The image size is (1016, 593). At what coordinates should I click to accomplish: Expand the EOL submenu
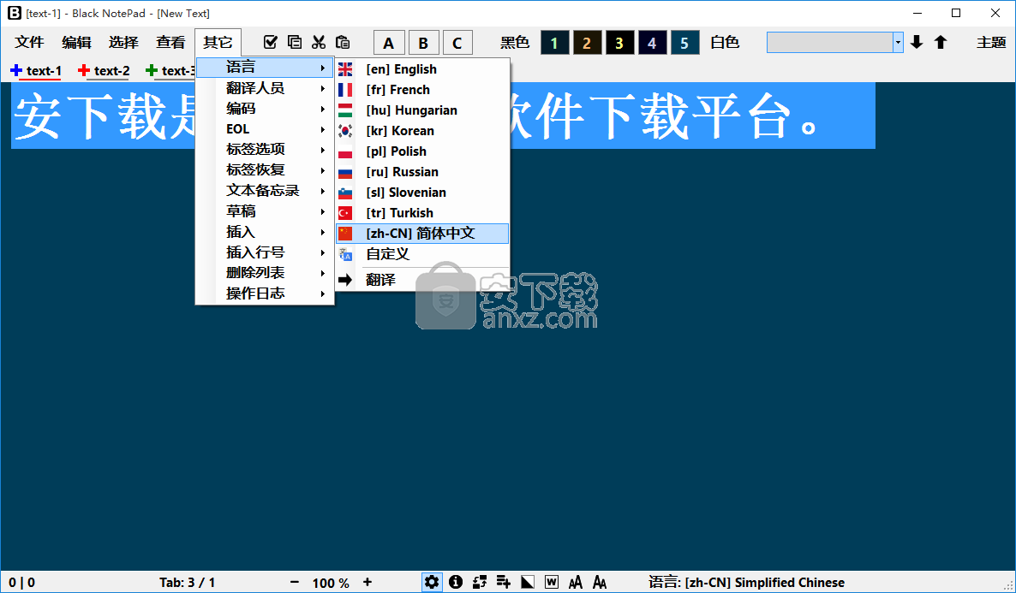[265, 129]
